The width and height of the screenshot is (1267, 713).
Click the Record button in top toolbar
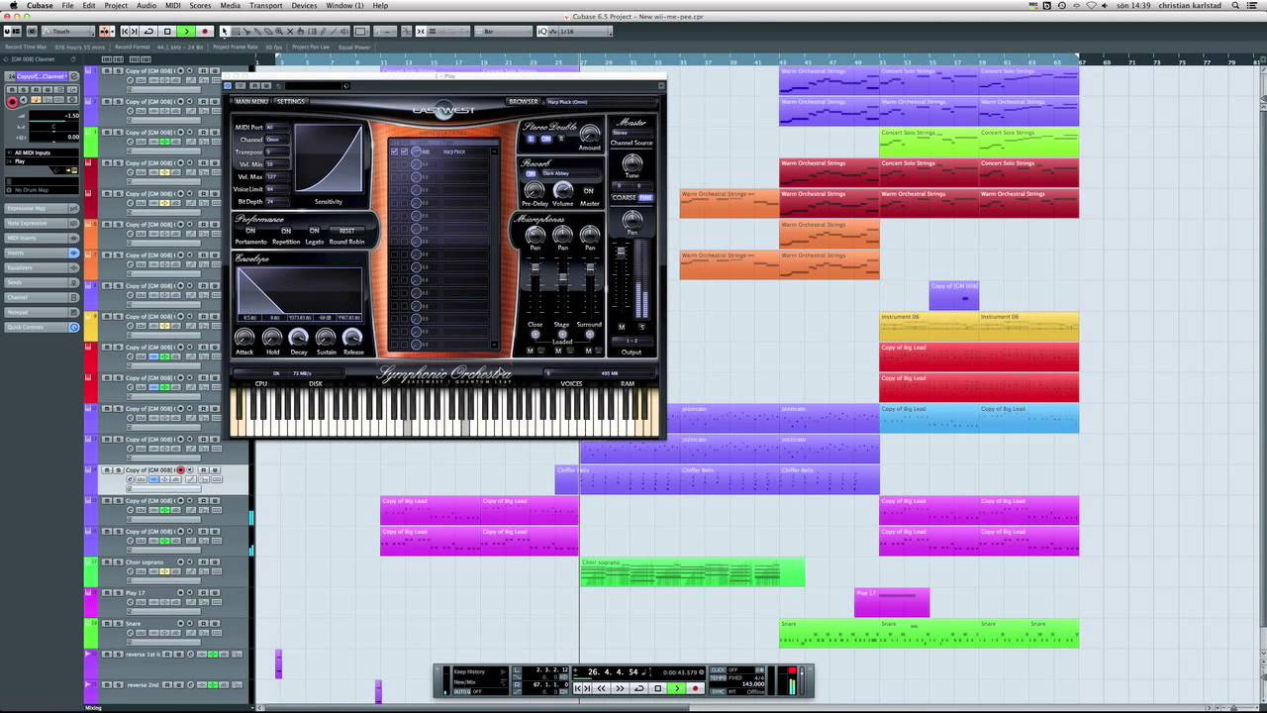(205, 32)
